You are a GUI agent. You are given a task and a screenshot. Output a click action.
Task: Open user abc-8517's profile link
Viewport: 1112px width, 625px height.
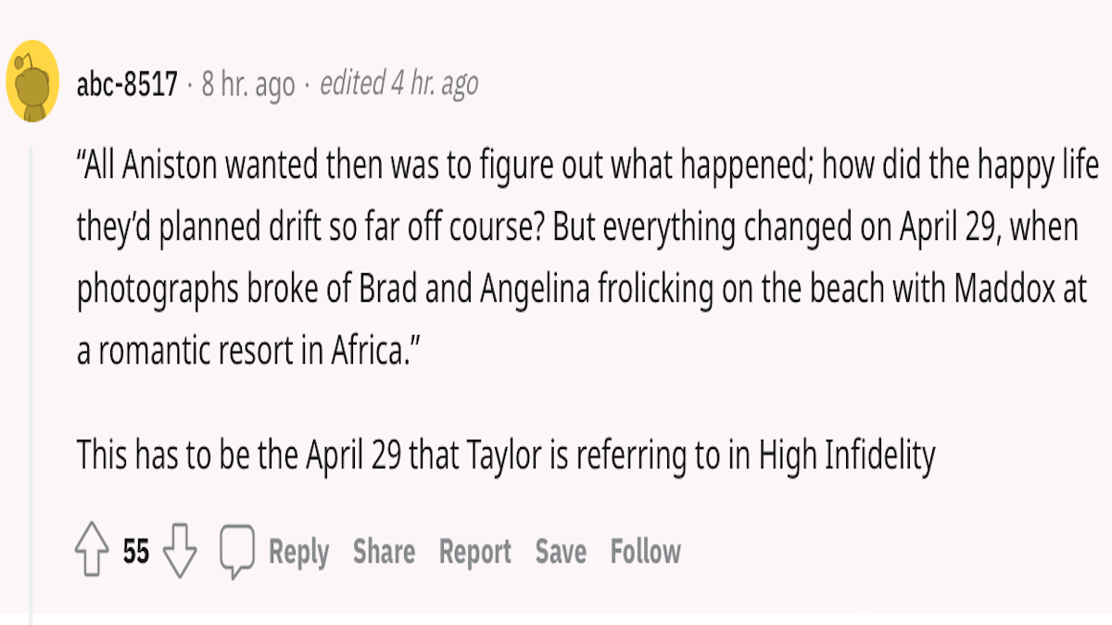point(127,86)
